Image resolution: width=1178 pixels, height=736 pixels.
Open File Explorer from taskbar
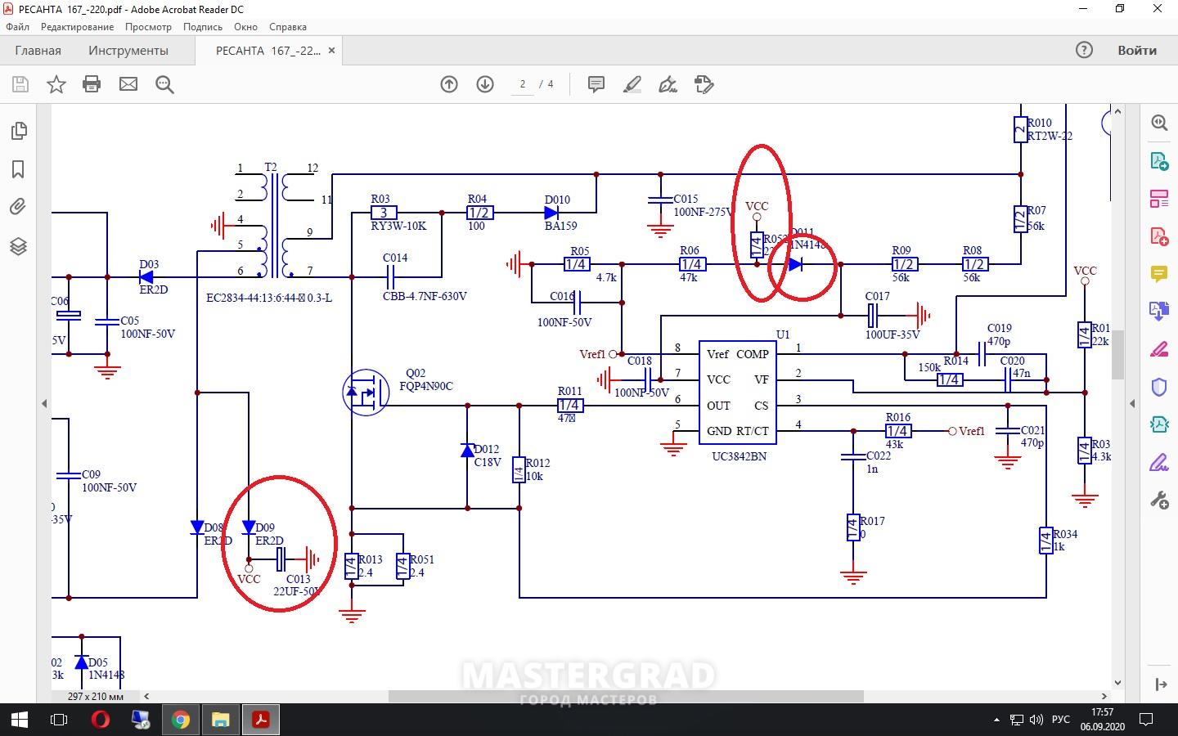[221, 720]
